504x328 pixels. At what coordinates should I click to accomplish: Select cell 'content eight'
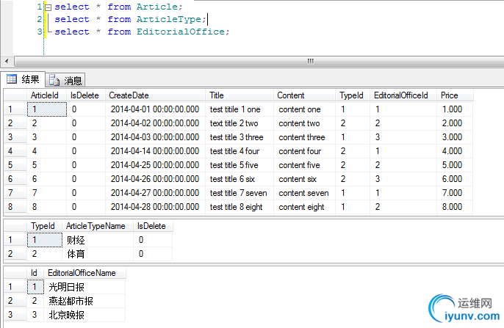click(304, 207)
